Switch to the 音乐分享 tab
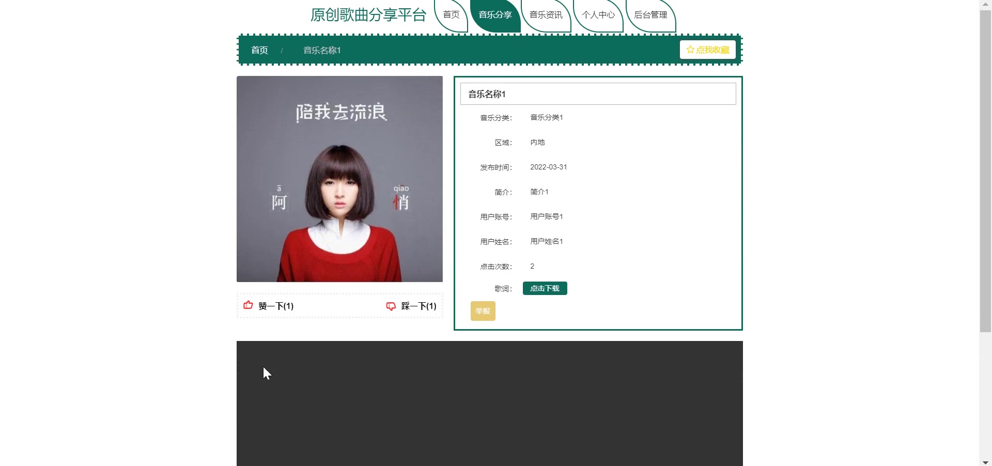The image size is (992, 466). 495,15
